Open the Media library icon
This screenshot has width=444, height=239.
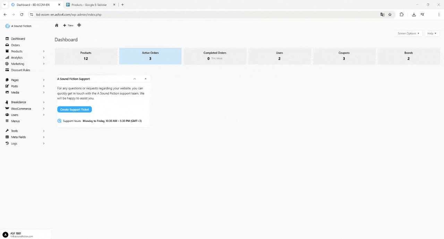coord(7,92)
